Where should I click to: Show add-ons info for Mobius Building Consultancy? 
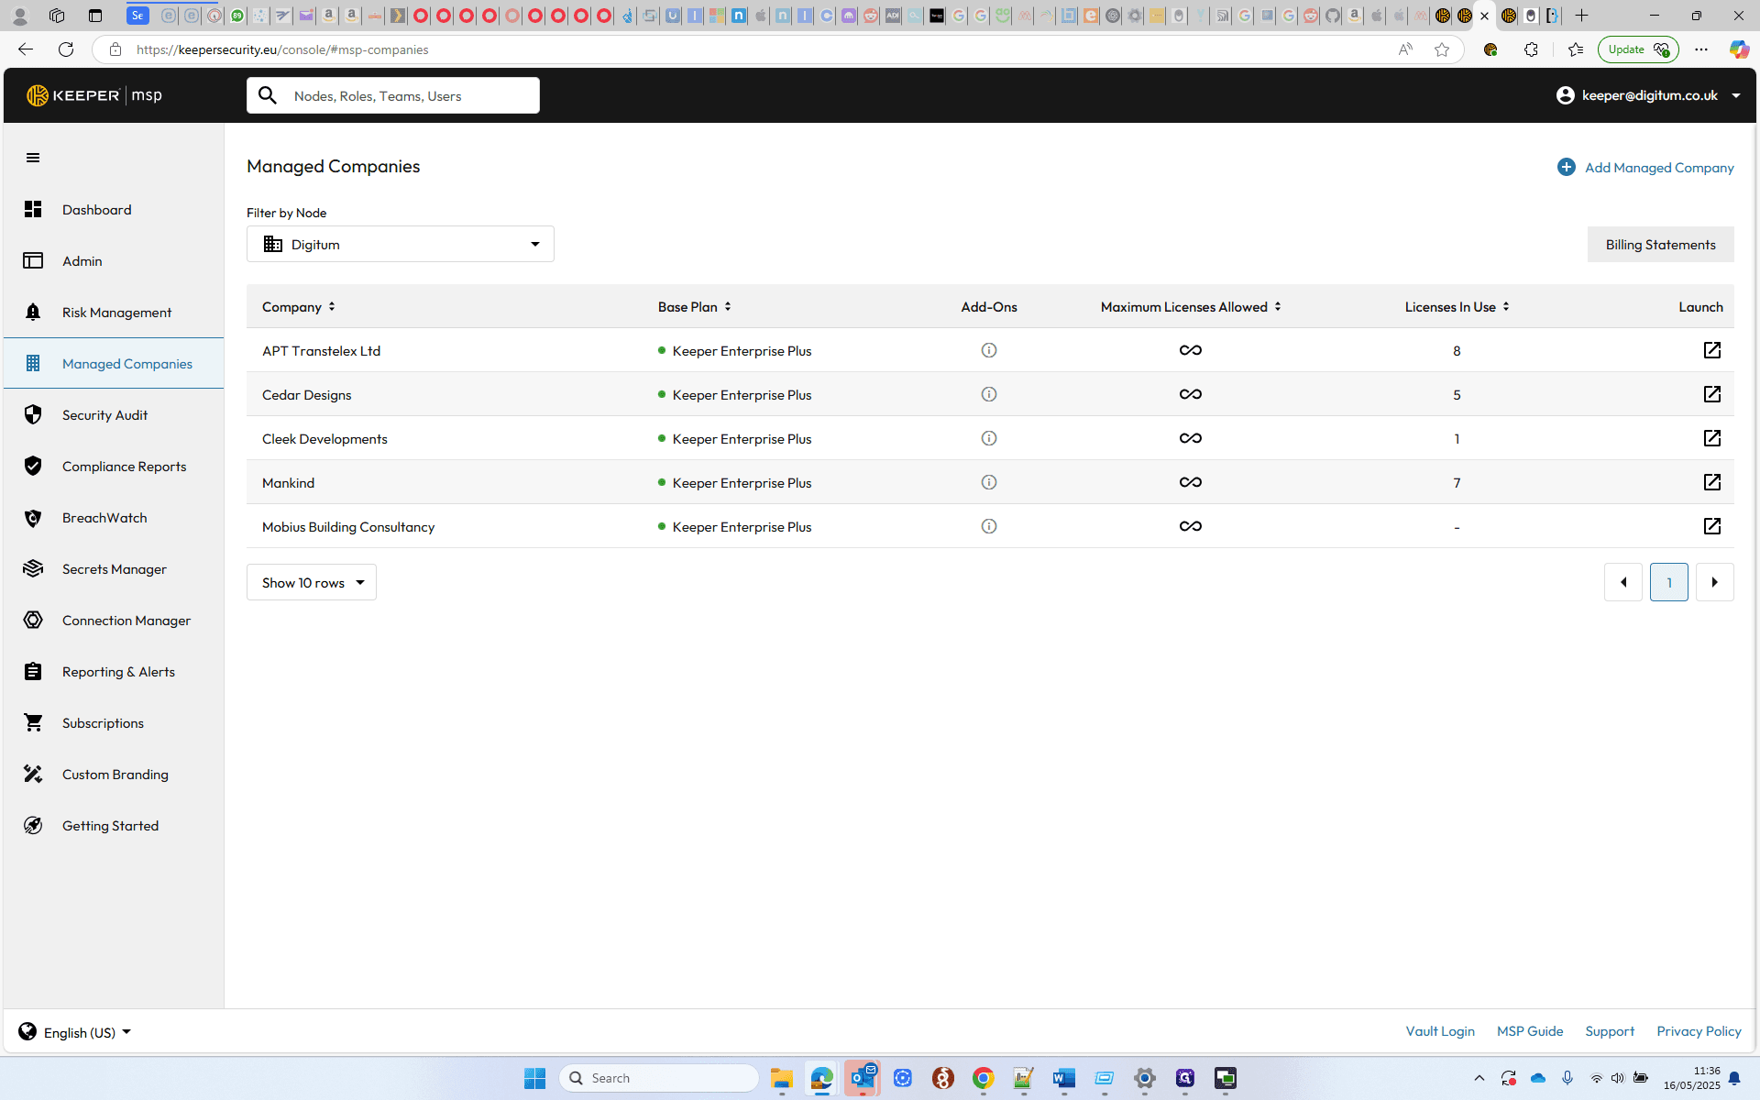[989, 526]
